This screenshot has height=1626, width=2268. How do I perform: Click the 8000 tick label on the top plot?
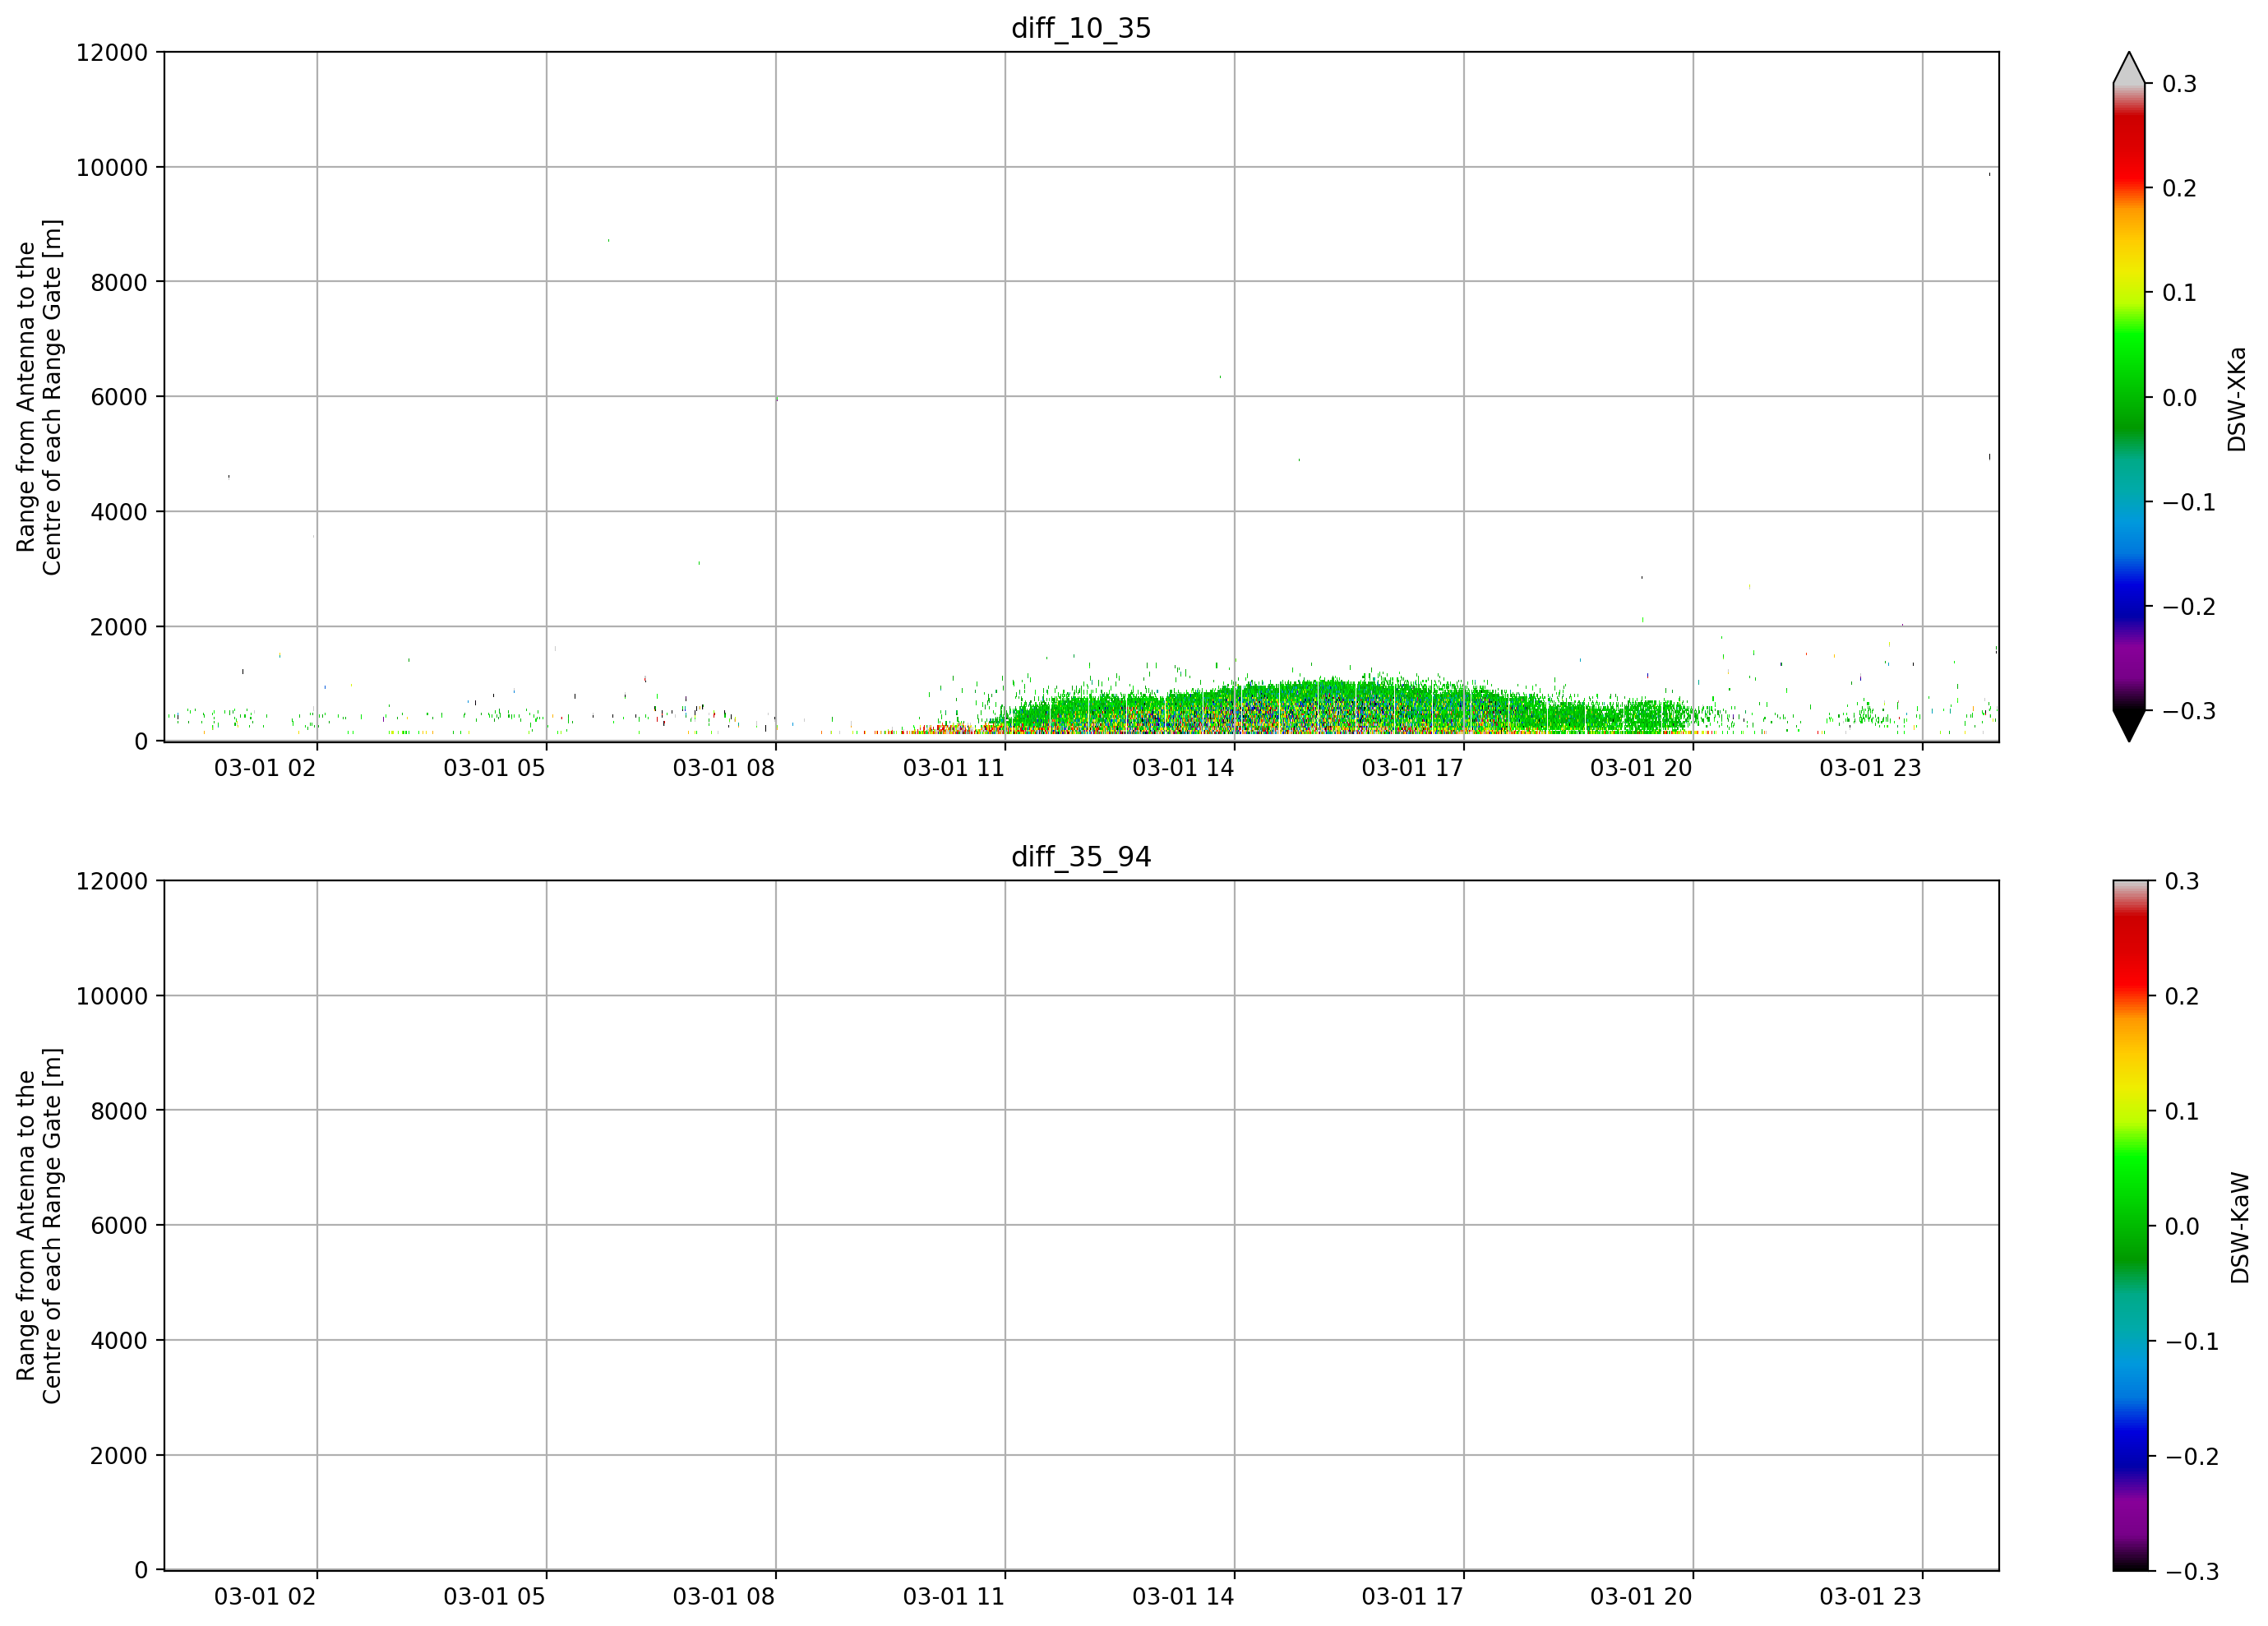119,282
